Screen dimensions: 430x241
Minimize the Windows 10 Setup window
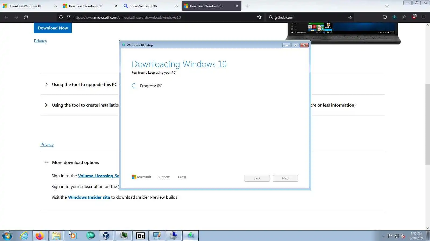point(286,45)
